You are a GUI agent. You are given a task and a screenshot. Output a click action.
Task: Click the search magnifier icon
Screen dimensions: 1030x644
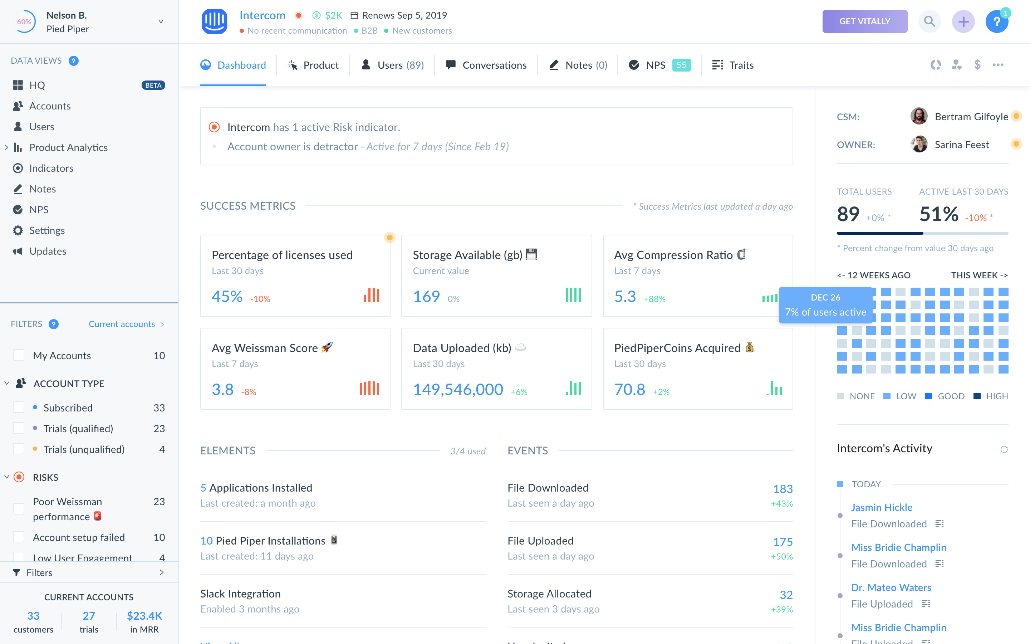pos(929,21)
